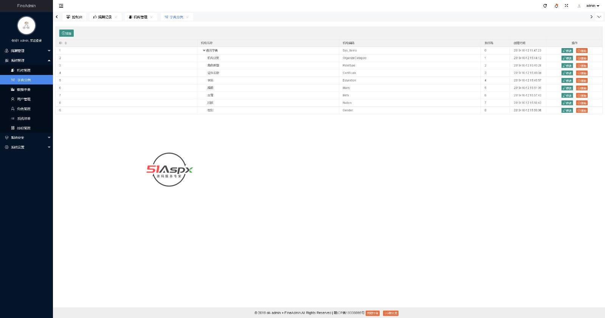Viewport: 605px width, 318px height.
Task: Collapse the sidebar with the menu-fold icon
Action: point(61,6)
